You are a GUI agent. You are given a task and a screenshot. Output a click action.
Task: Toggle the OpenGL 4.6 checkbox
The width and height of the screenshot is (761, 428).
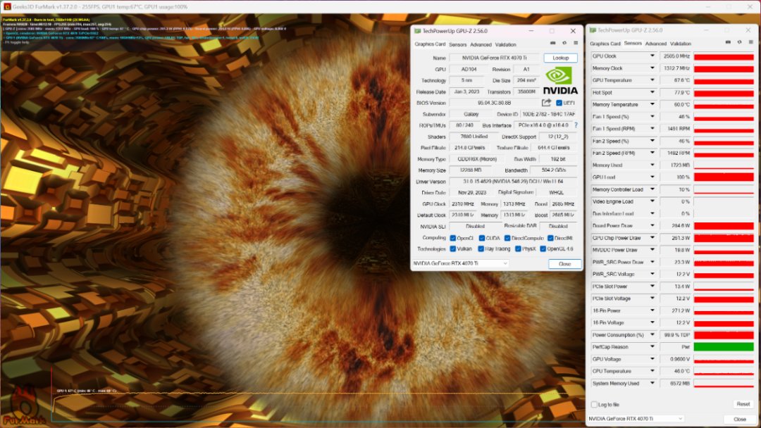tap(543, 248)
